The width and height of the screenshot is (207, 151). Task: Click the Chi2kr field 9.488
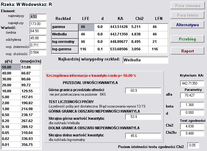coord(192,133)
